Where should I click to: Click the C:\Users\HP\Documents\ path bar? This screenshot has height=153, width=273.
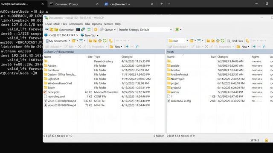pyautogui.click(x=104, y=52)
